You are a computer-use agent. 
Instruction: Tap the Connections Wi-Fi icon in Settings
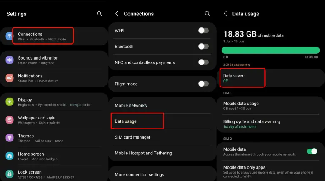(9, 36)
